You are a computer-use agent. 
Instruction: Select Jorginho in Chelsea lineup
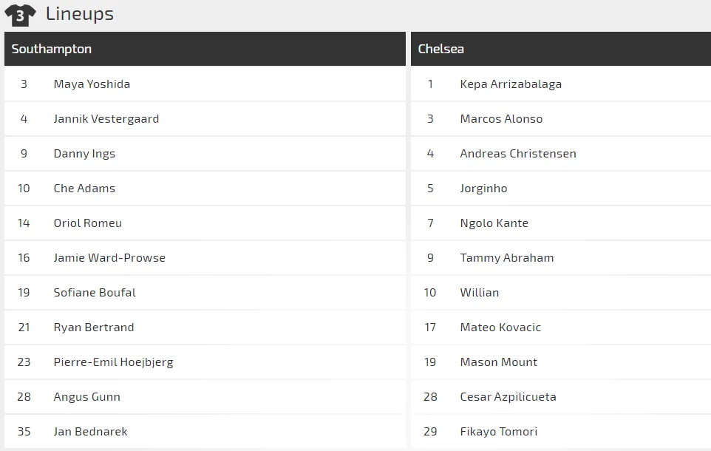[483, 189]
